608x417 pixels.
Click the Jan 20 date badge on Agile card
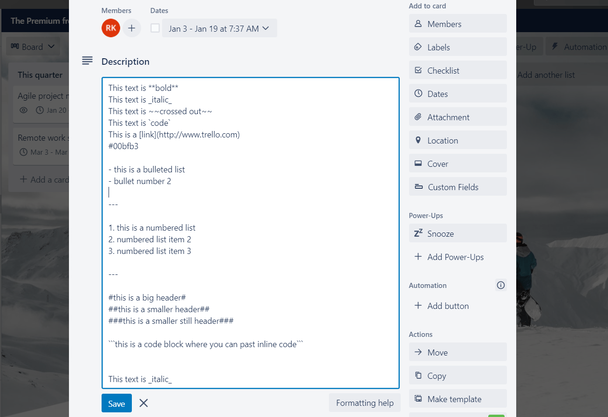pyautogui.click(x=52, y=110)
